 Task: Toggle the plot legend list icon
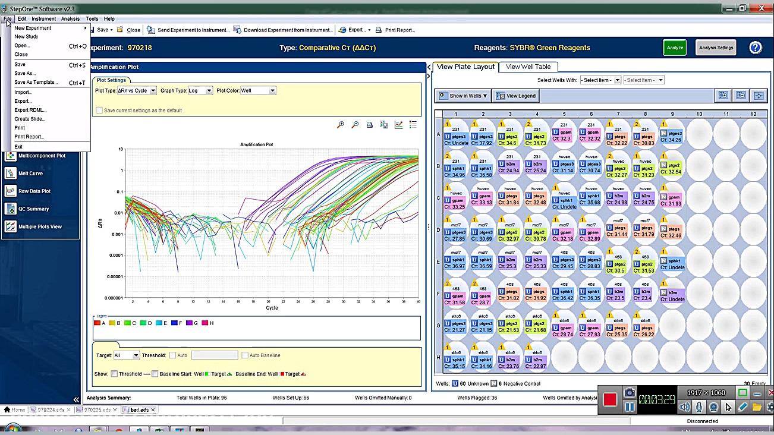pos(413,125)
